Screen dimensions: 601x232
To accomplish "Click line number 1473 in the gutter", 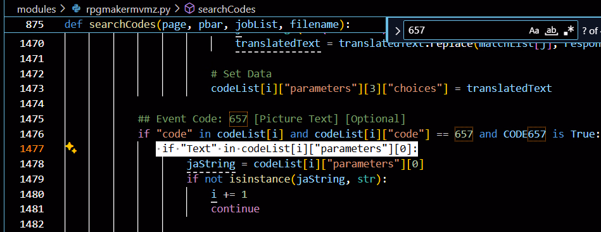I will 32,89.
